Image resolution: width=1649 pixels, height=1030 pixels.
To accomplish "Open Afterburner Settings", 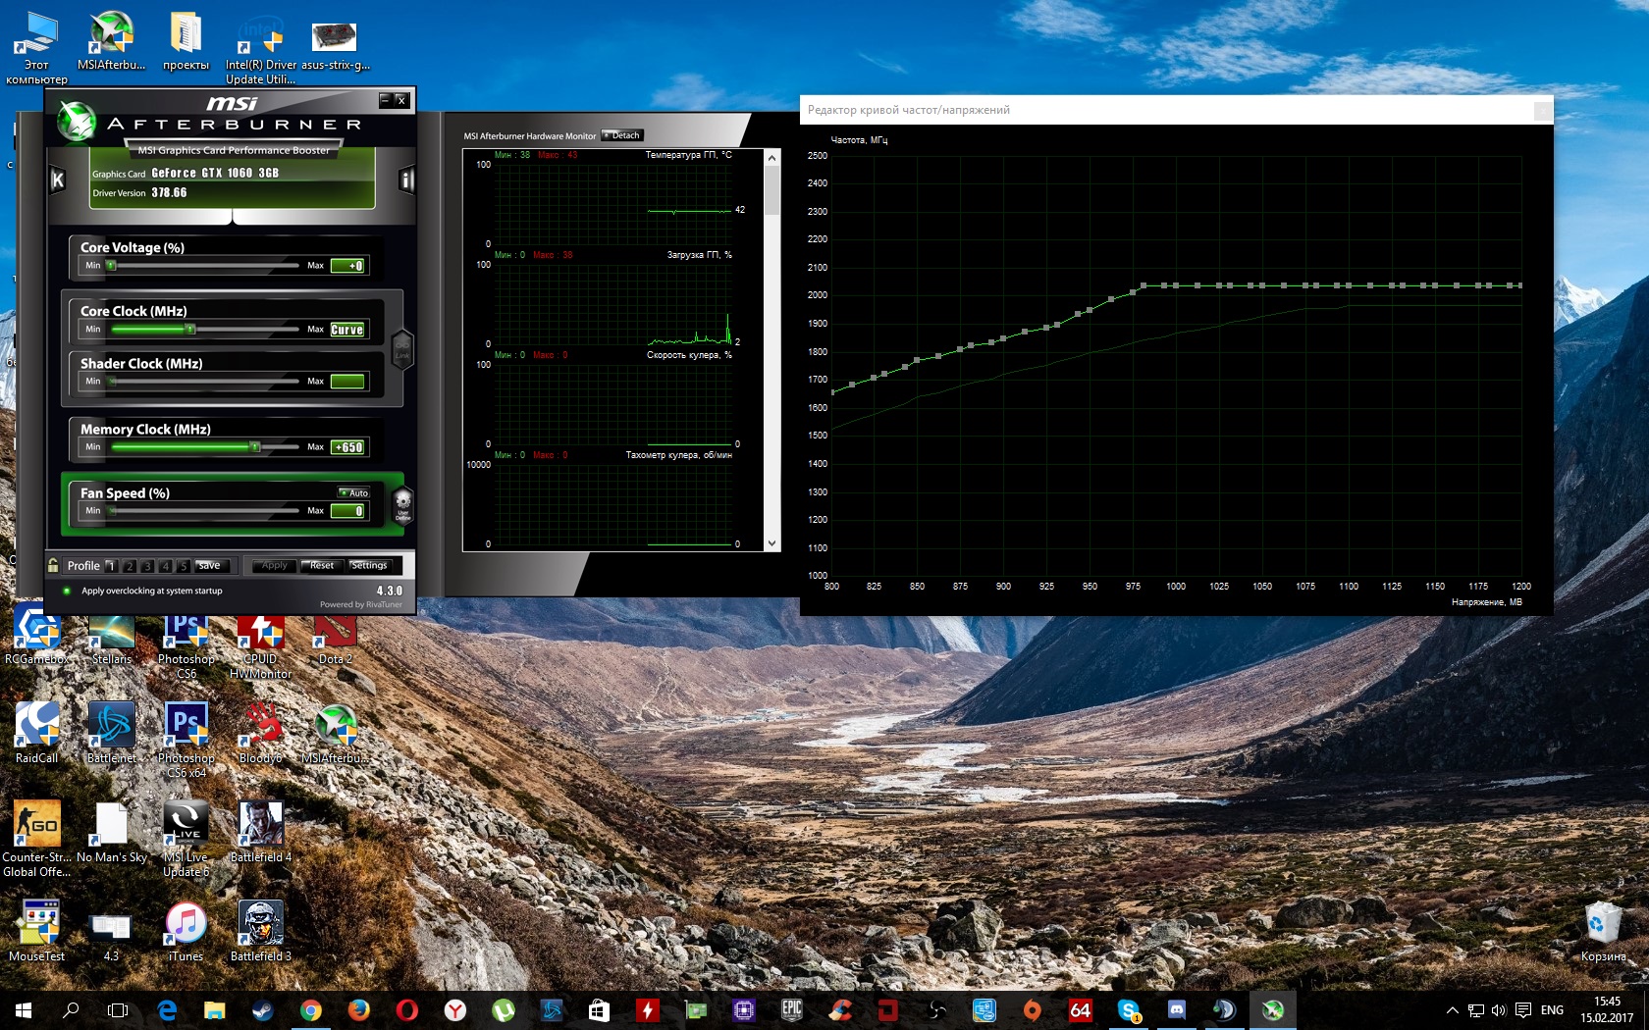I will click(369, 565).
